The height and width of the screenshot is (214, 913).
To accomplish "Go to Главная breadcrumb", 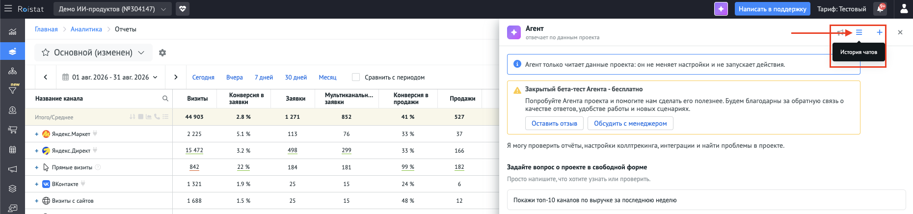I will [x=46, y=29].
